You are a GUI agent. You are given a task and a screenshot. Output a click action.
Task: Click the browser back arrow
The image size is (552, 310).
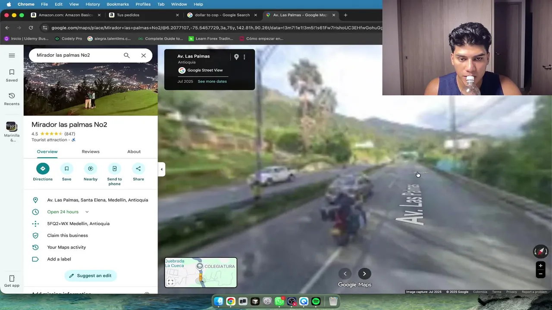[x=7, y=28]
